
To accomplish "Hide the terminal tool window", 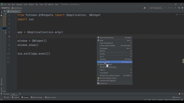I will point(183,94).
